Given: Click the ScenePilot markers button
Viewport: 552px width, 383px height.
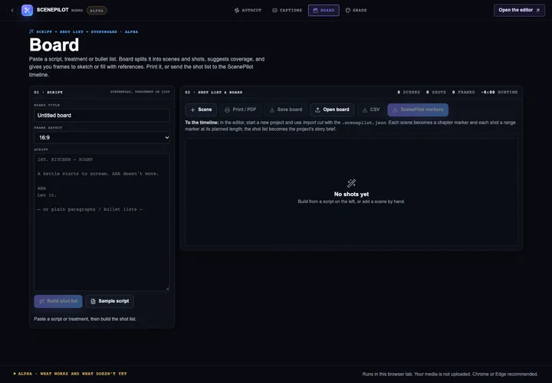Looking at the screenshot, I should tap(418, 110).
